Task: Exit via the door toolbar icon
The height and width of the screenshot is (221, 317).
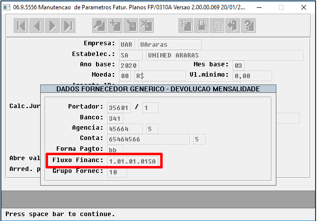Action: coord(233,26)
